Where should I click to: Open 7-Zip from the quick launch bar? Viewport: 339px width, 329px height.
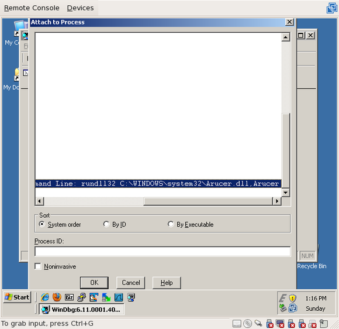pos(69,297)
